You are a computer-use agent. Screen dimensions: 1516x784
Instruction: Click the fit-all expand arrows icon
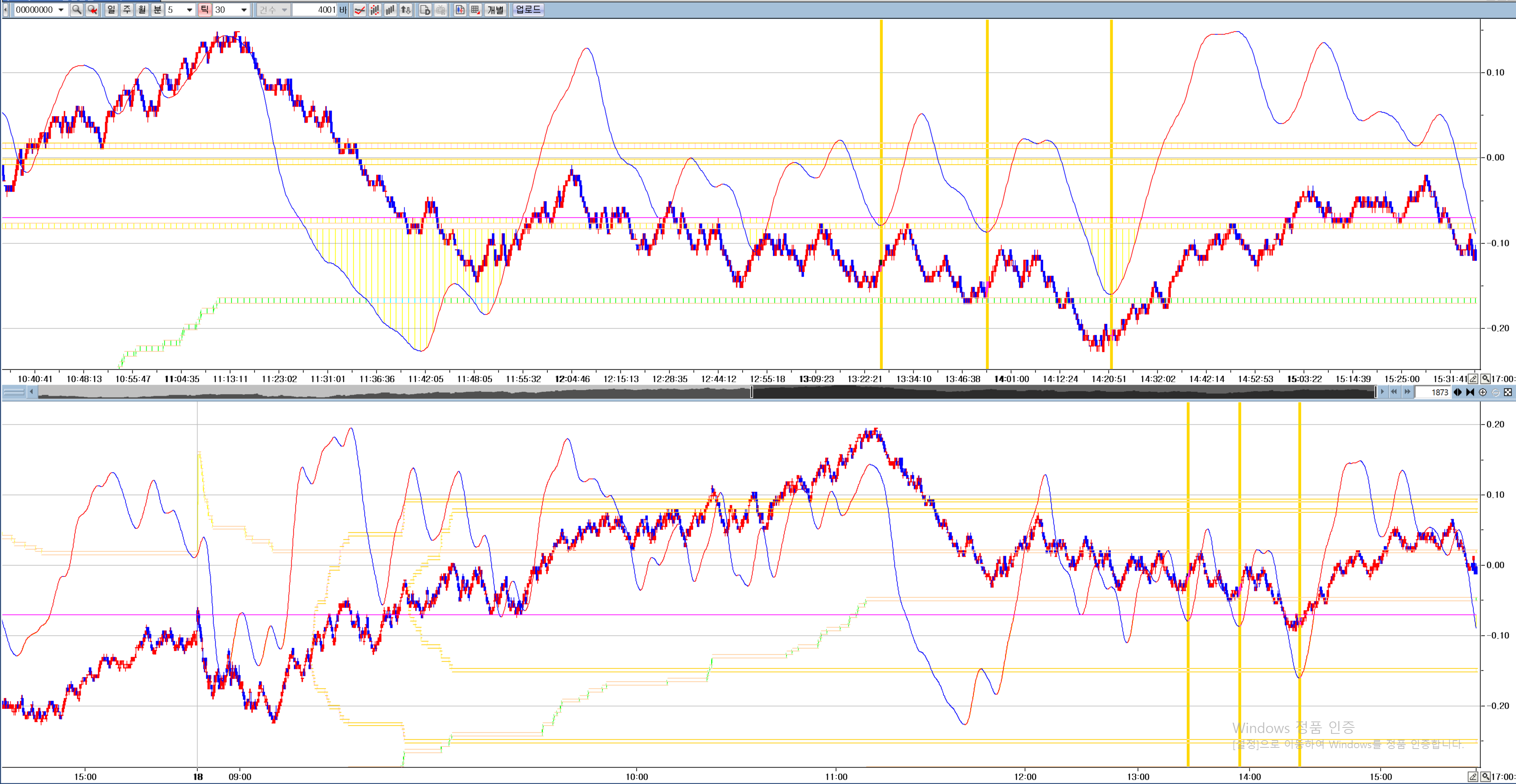tap(1508, 392)
